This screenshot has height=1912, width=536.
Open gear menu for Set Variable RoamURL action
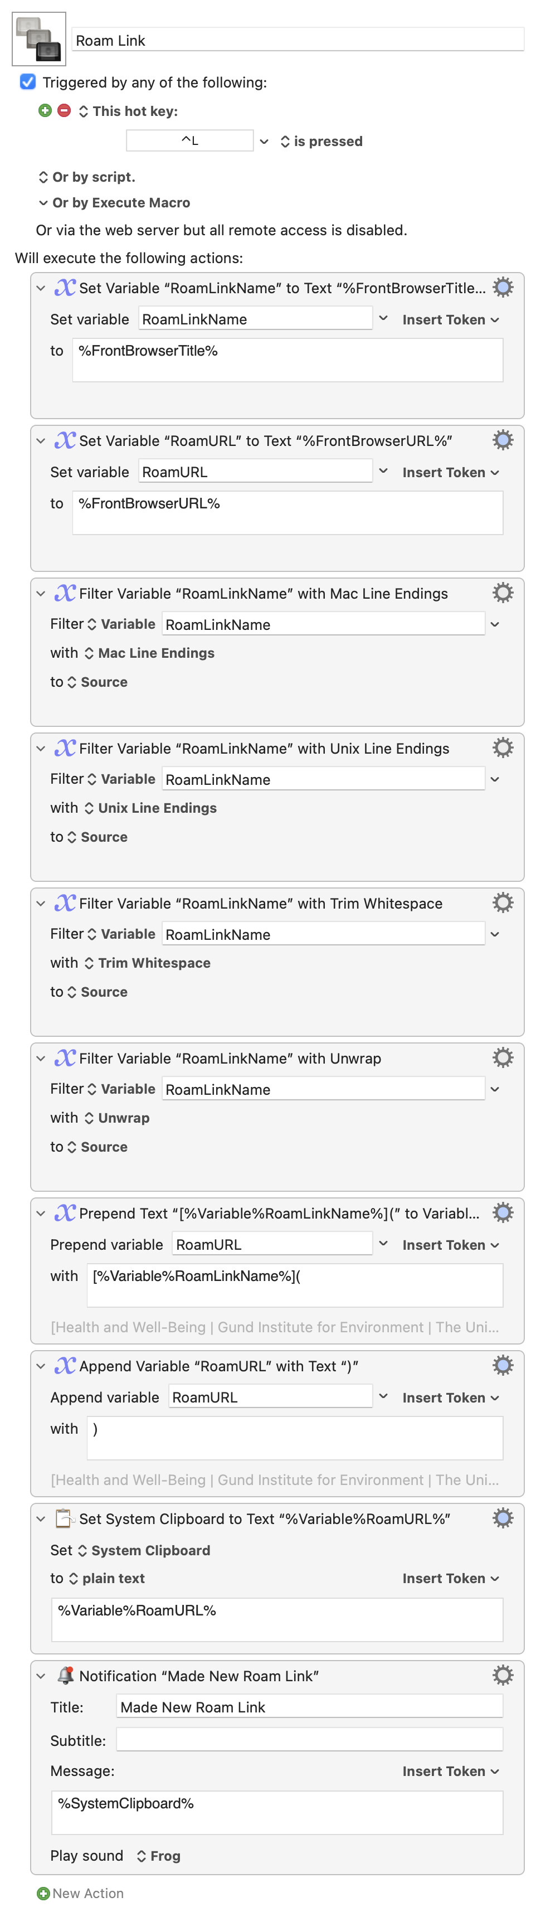(503, 440)
